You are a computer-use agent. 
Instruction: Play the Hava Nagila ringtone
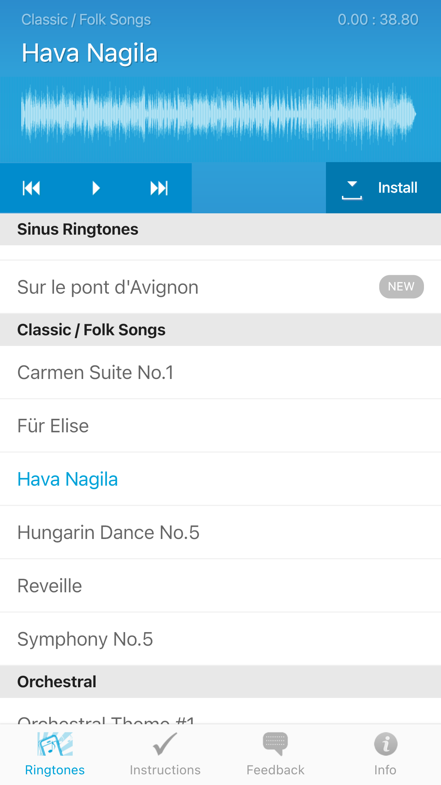pos(96,188)
